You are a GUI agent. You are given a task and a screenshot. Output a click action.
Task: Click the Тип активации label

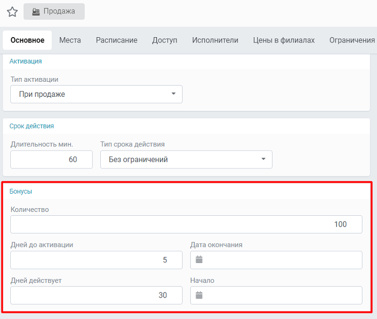[34, 79]
